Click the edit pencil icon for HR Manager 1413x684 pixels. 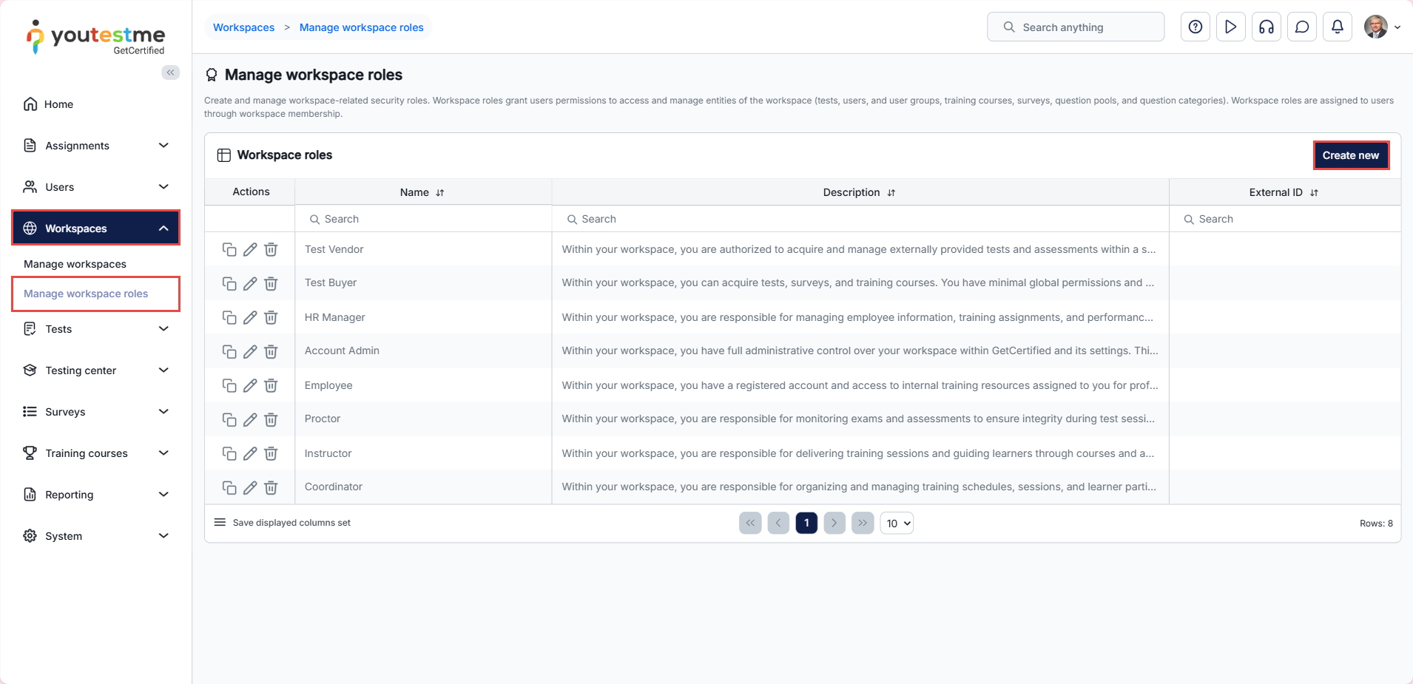tap(250, 318)
